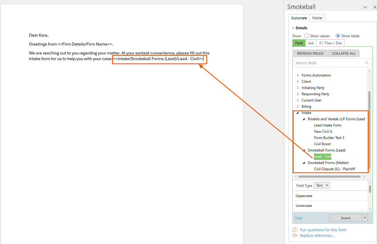377x244 pixels.
Task: Click the REFRESH FIELDS button
Action: 310,54
